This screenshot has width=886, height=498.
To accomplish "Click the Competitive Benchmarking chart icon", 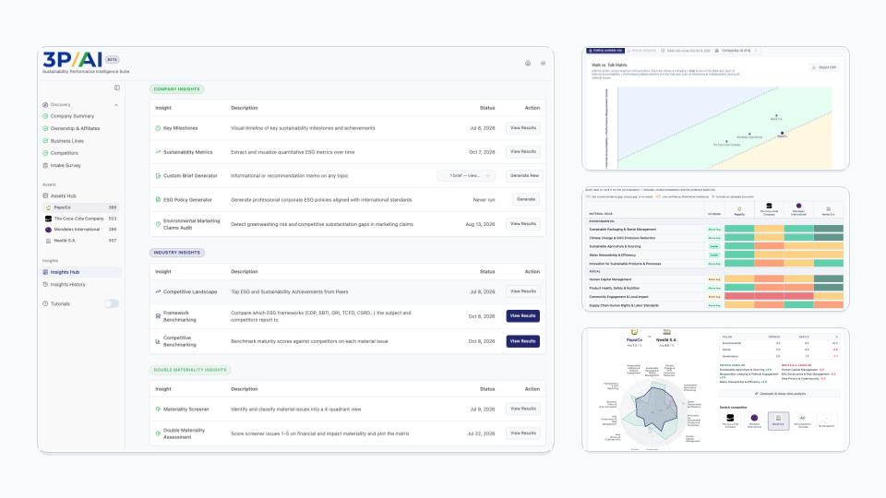I will (x=158, y=341).
